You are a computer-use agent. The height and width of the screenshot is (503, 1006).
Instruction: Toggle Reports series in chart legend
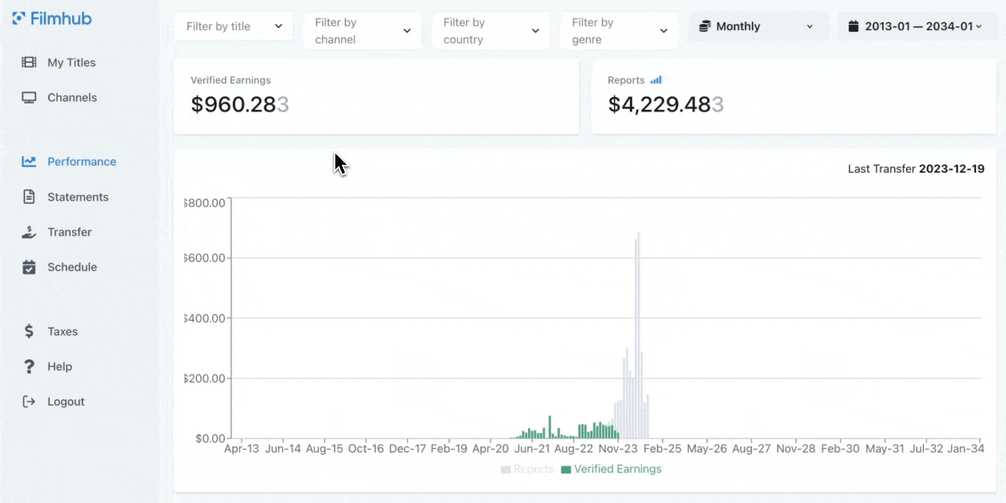[527, 469]
